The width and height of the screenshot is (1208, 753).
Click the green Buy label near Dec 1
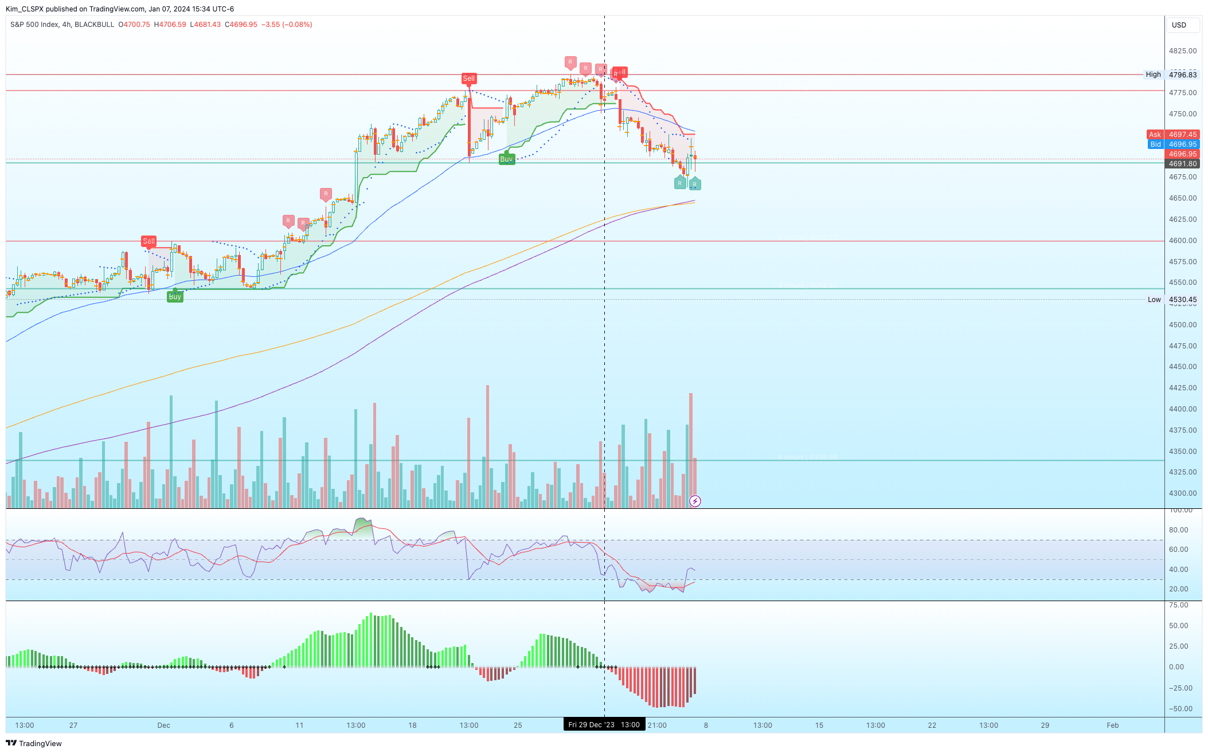click(175, 296)
